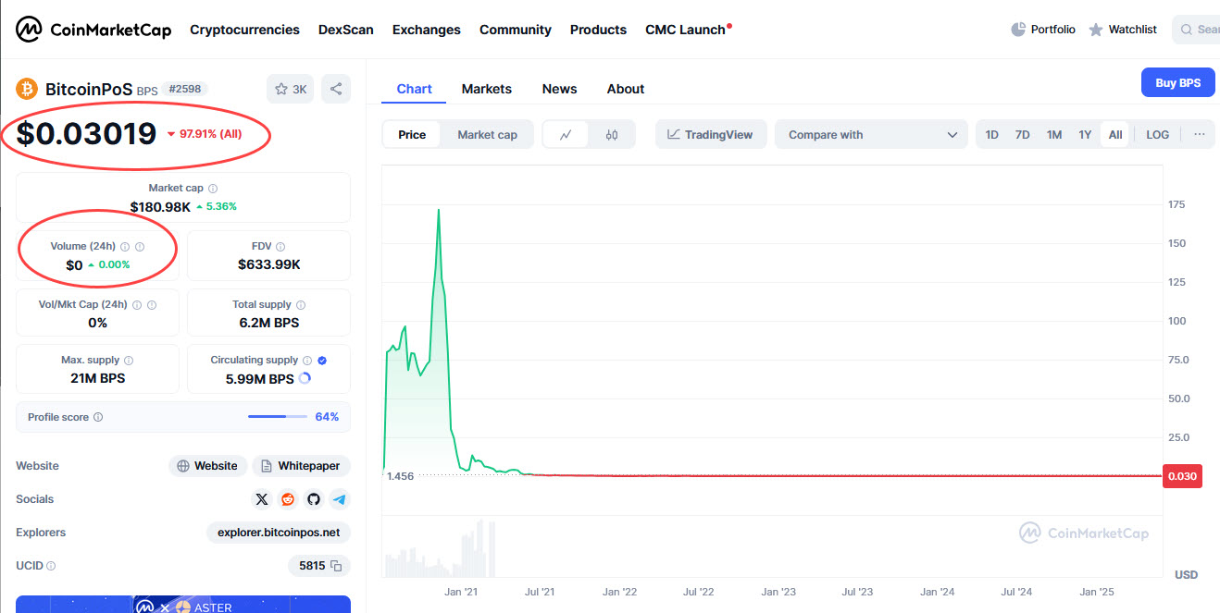Click the ASTER banner

coord(183,605)
